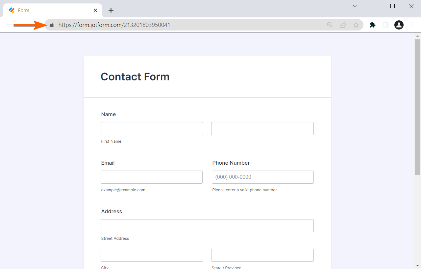
Task: Open the Extensions puzzle icon
Action: click(x=372, y=25)
